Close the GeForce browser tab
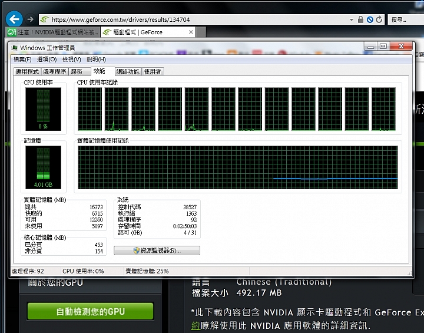 coord(191,32)
